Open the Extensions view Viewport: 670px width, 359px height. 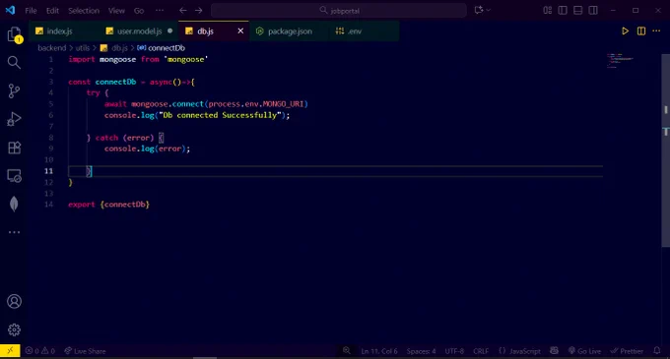14,148
